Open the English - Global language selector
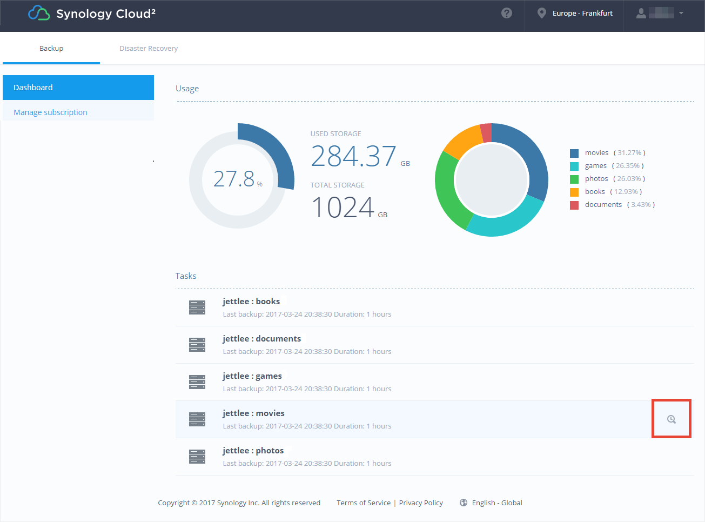 click(x=496, y=503)
